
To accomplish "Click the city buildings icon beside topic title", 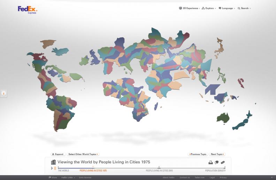I will point(53,162).
